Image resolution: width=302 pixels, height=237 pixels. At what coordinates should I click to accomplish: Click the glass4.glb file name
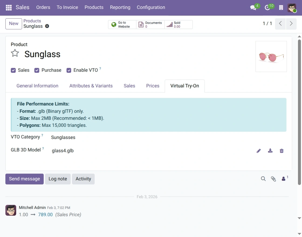(x=63, y=151)
